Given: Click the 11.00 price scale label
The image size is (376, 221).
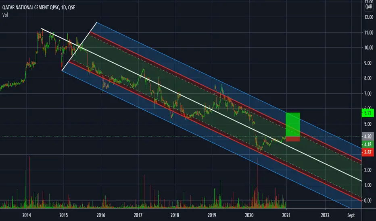Looking at the screenshot, I should 369,33.
